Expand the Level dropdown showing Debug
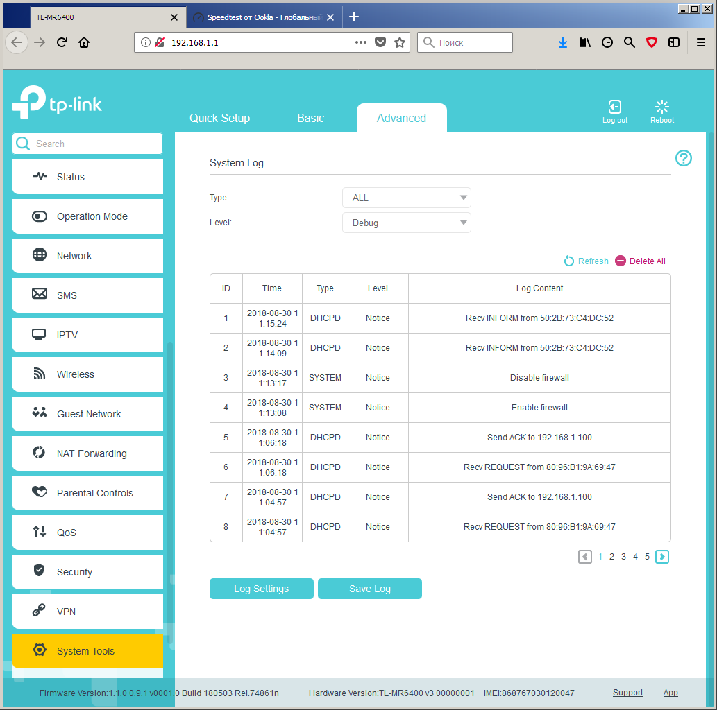The width and height of the screenshot is (717, 710). point(407,223)
